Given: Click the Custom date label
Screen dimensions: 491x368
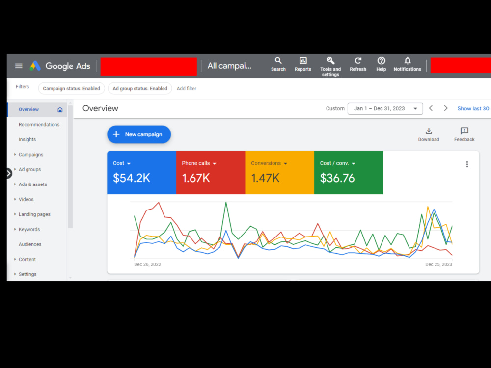Looking at the screenshot, I should tap(335, 108).
